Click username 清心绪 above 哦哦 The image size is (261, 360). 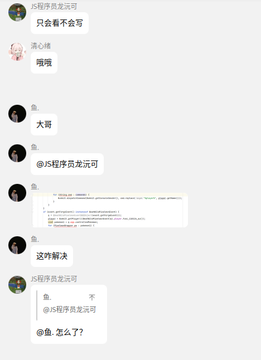[41, 46]
